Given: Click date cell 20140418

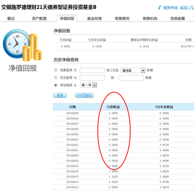Looking at the screenshot, I should point(72,161).
